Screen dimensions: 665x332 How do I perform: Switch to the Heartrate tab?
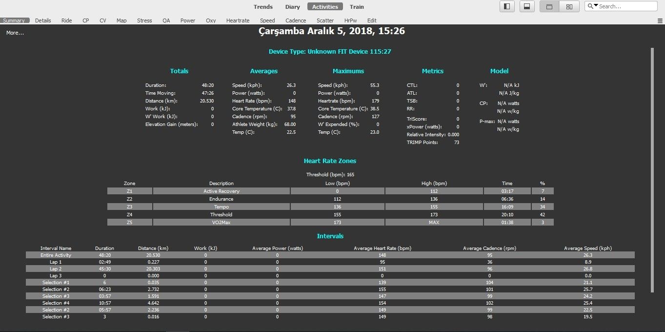[238, 21]
